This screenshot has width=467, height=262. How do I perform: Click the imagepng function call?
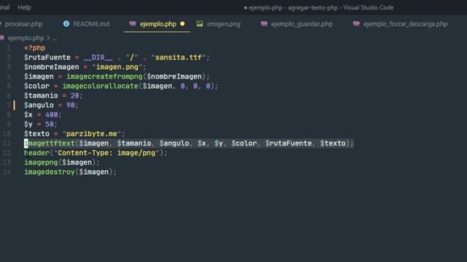point(41,162)
